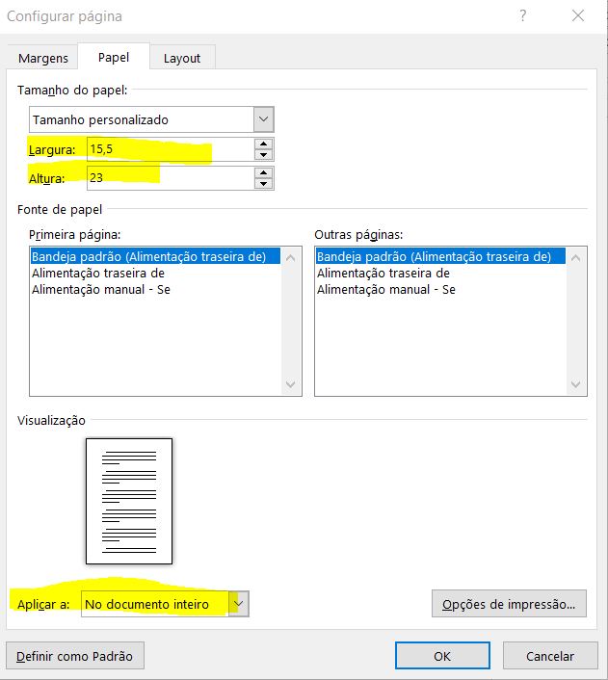
Task: Open the Tamanho do papel dropdown
Action: pos(263,119)
